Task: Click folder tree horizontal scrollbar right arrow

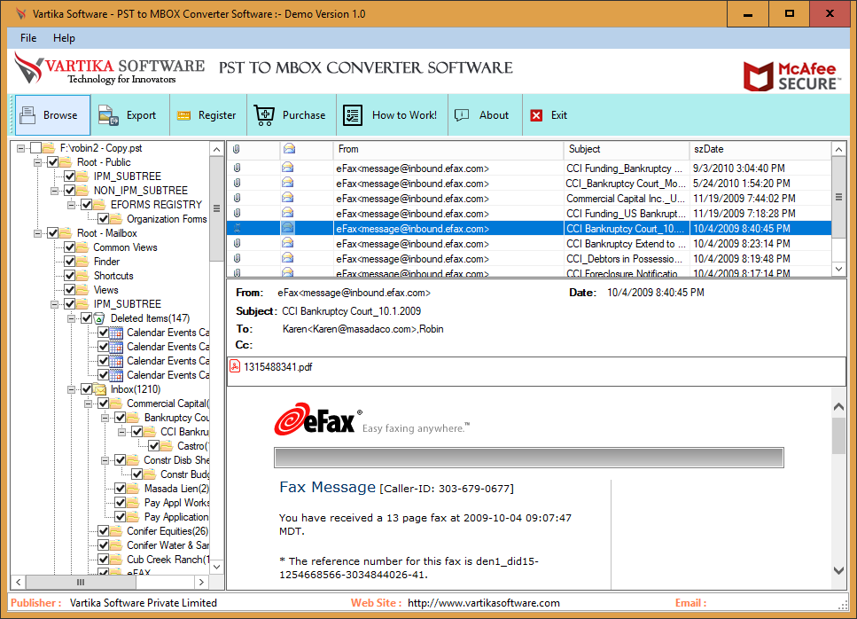Action: [x=202, y=583]
